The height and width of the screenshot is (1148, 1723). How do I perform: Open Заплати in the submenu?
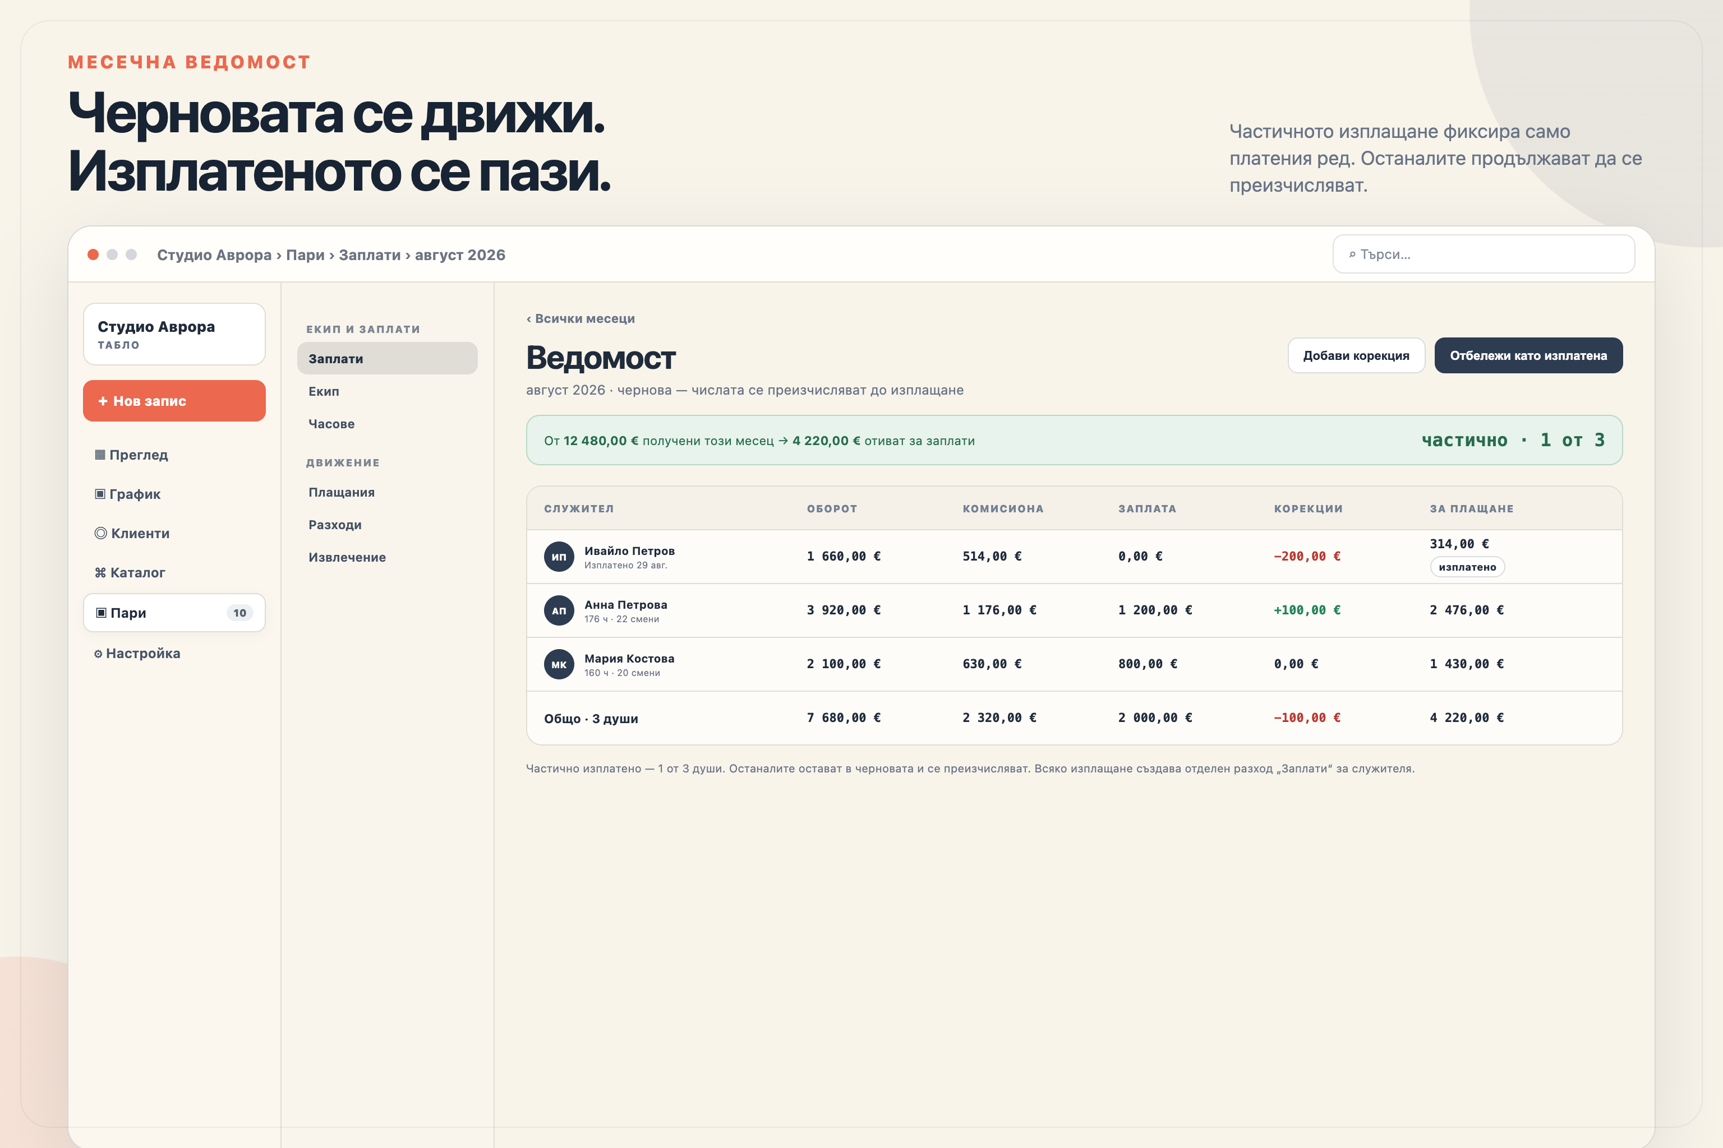[388, 358]
